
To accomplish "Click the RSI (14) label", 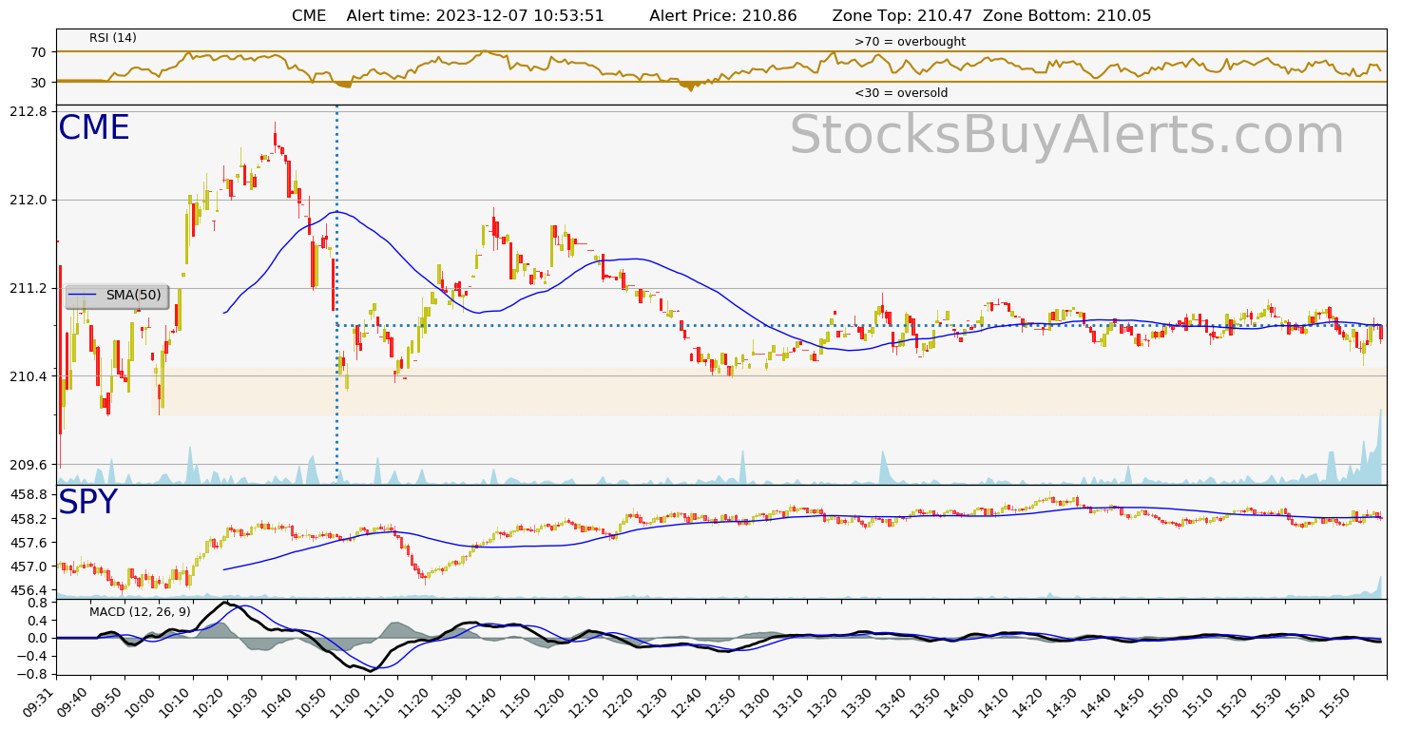I will (x=113, y=38).
